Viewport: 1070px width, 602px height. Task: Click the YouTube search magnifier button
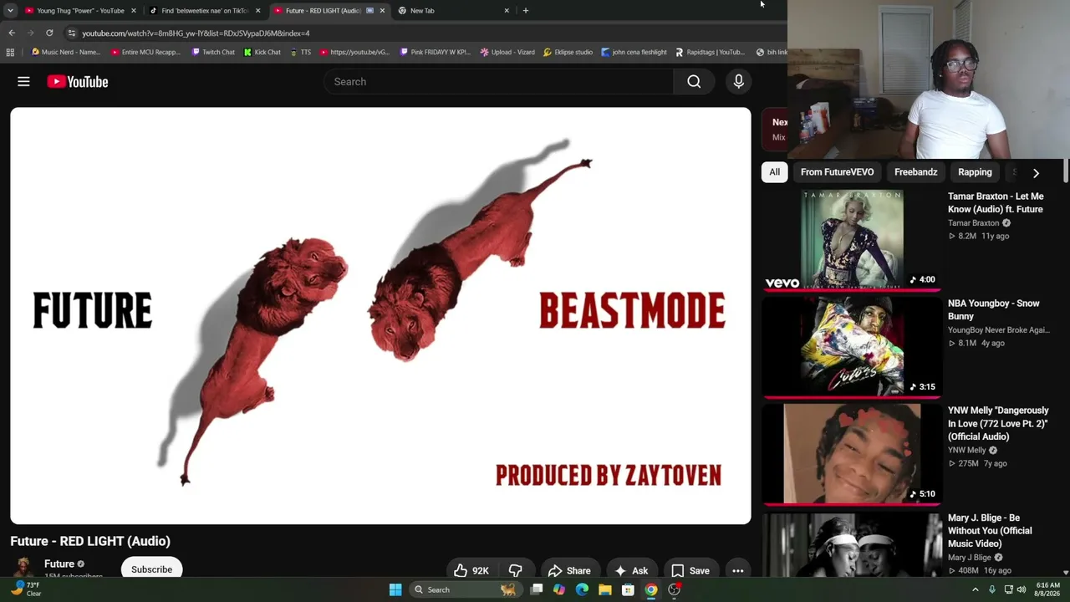pos(694,81)
